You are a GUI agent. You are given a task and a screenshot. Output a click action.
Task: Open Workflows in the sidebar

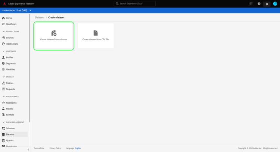[x=11, y=24]
